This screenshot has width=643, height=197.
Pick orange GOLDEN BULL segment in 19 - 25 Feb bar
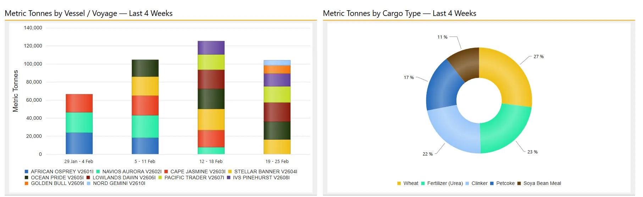[277, 69]
